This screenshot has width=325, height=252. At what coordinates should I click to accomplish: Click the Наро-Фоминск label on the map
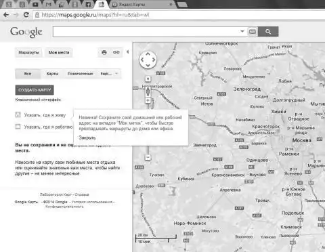(x=190, y=223)
